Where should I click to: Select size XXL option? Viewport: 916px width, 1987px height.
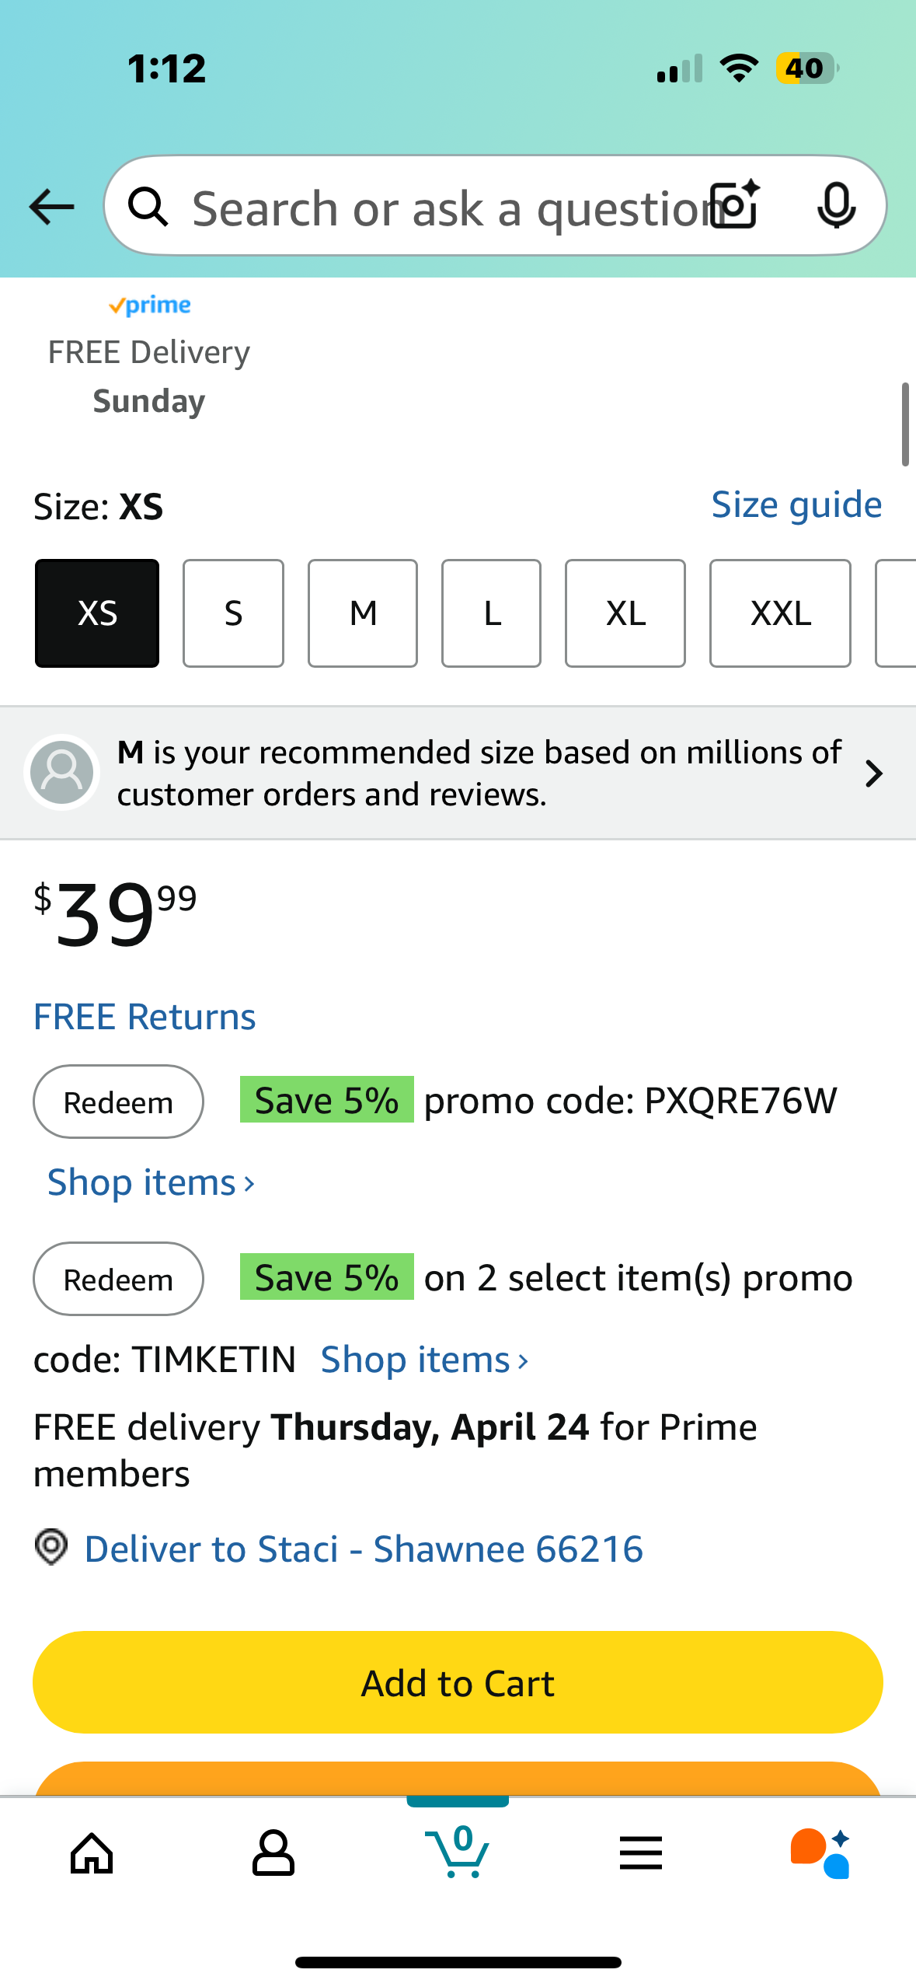tap(780, 613)
